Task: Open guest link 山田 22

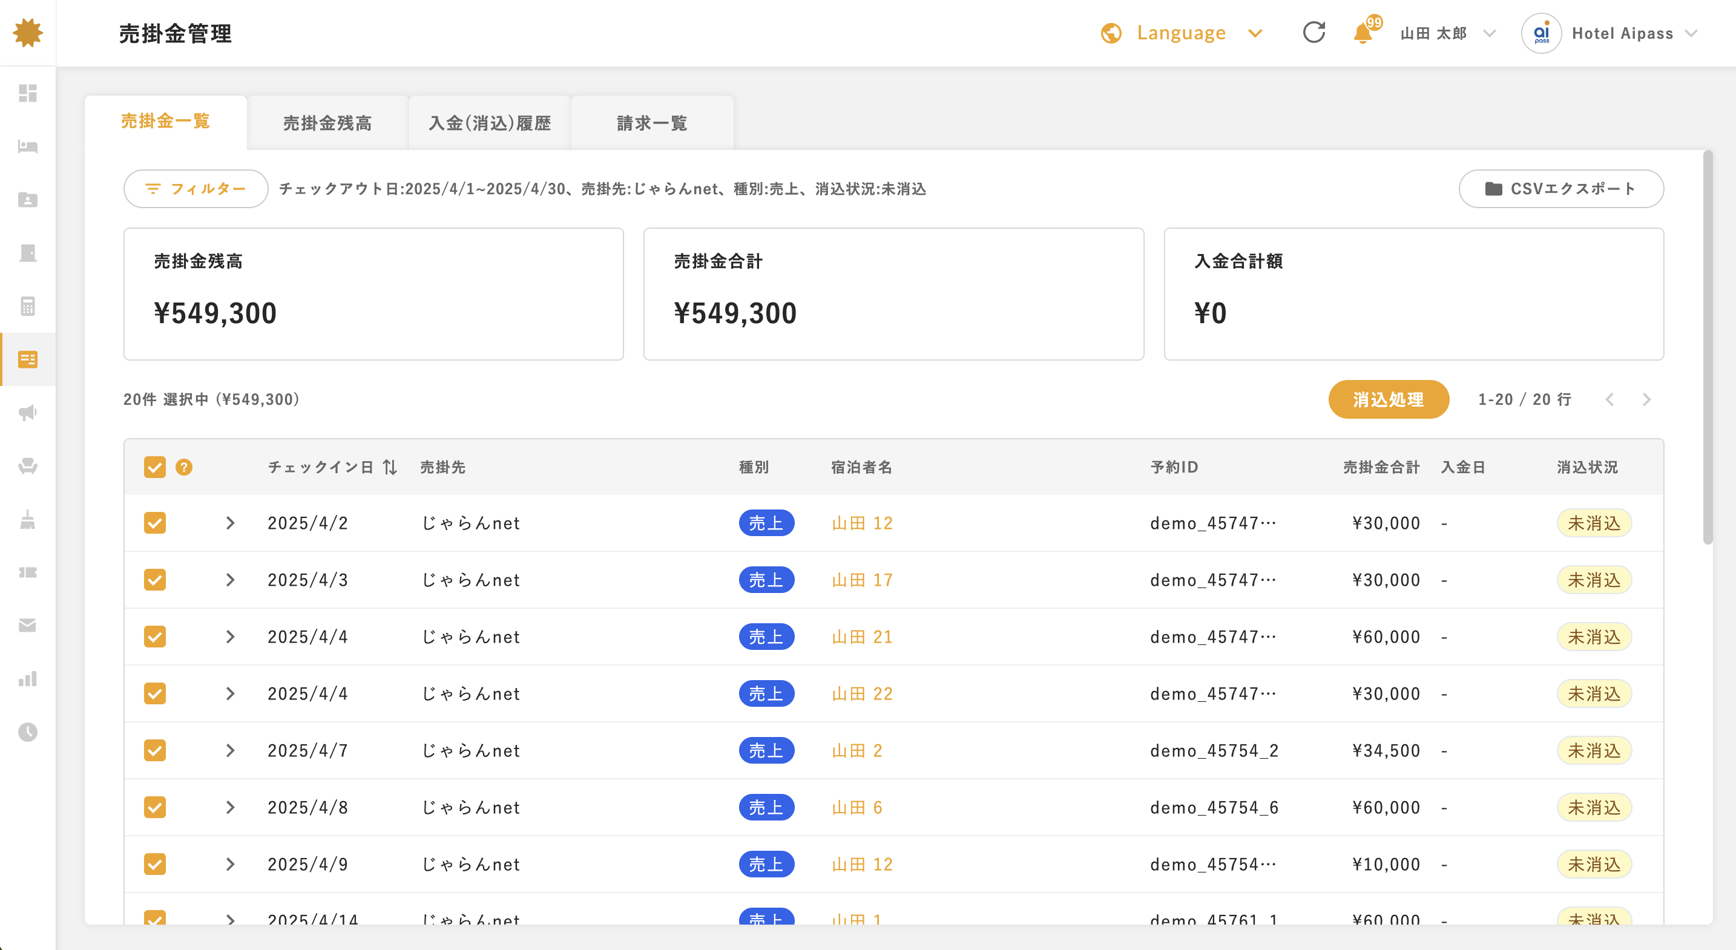Action: point(863,693)
